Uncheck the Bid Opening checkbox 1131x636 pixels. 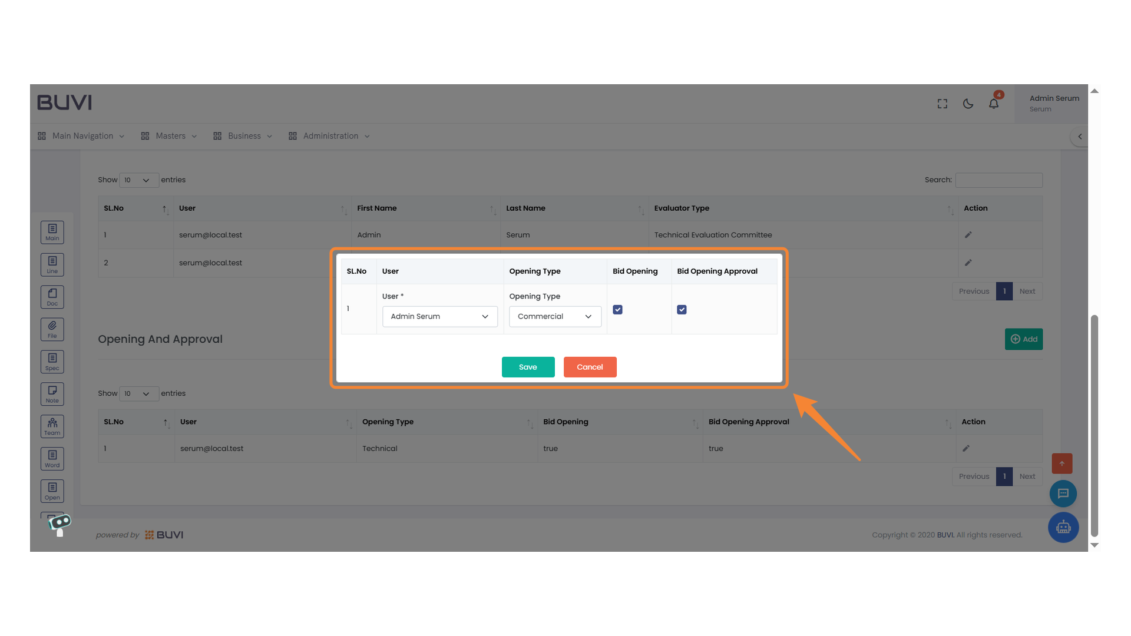click(617, 309)
